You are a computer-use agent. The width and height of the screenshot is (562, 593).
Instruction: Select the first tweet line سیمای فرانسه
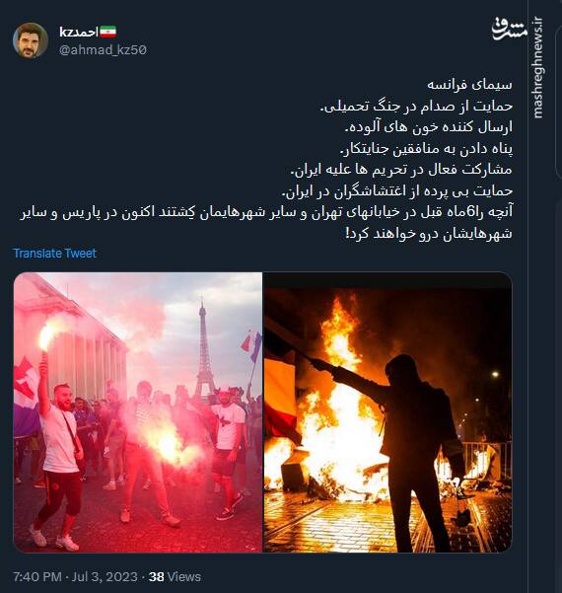(469, 84)
